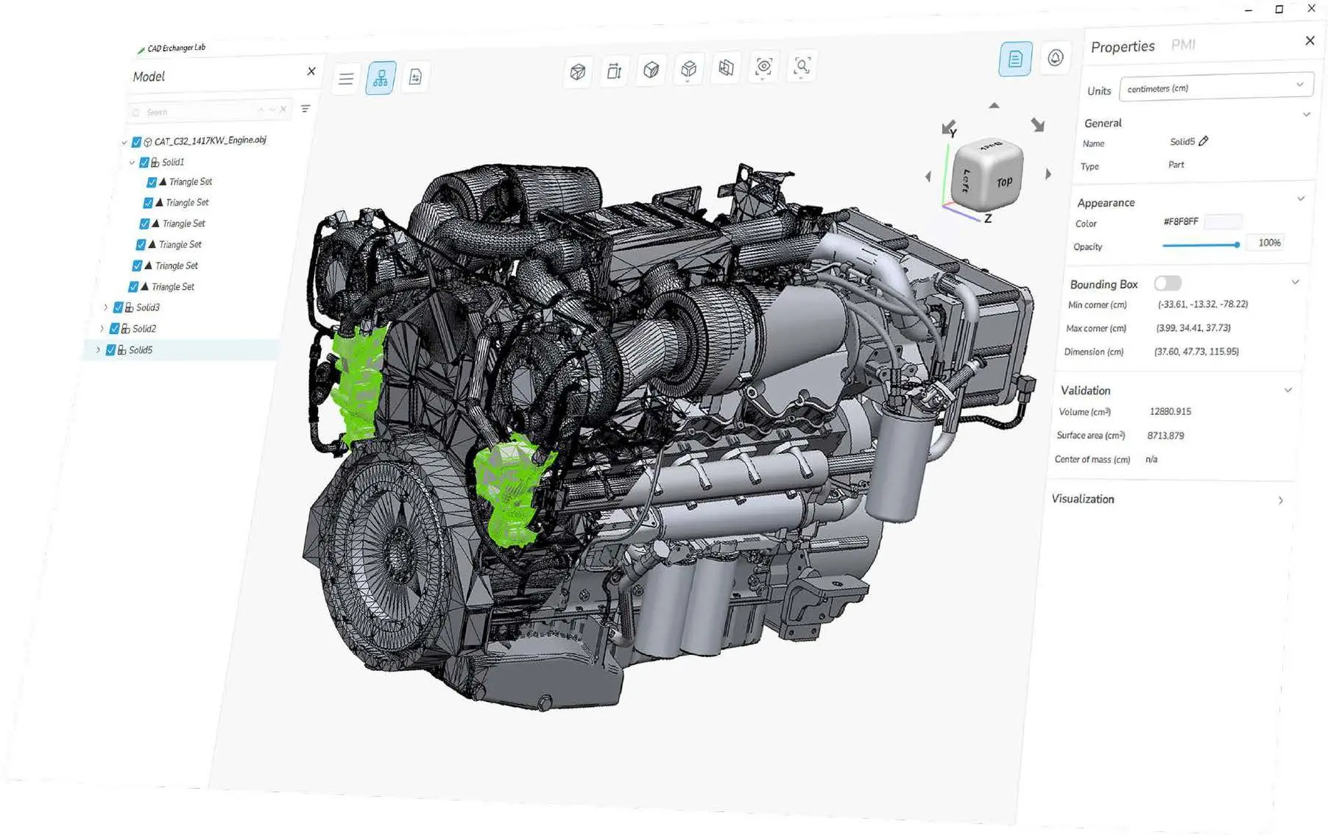1328x835 pixels.
Task: Select the Solid5 row label
Action: [141, 350]
